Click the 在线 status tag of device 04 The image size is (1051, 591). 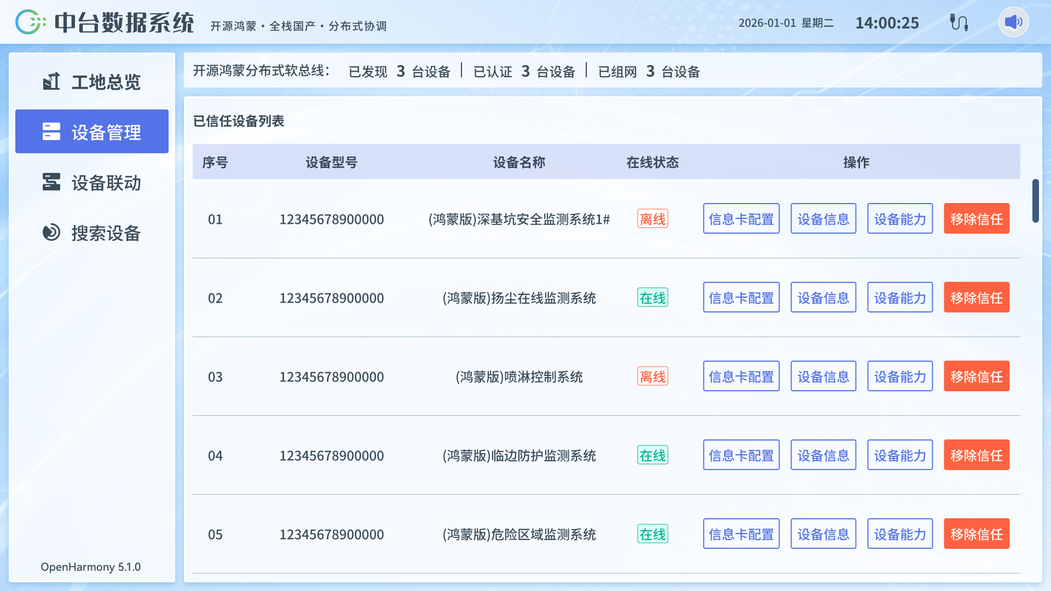652,455
